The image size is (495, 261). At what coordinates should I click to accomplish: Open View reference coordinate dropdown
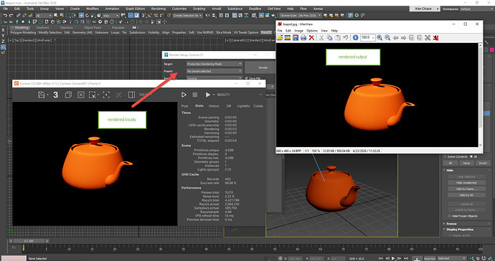pyautogui.click(x=111, y=16)
